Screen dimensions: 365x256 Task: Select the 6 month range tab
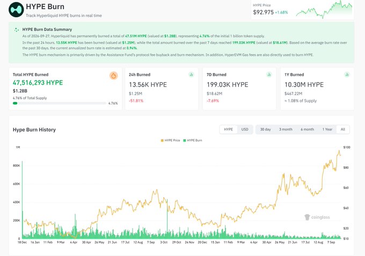click(x=307, y=129)
